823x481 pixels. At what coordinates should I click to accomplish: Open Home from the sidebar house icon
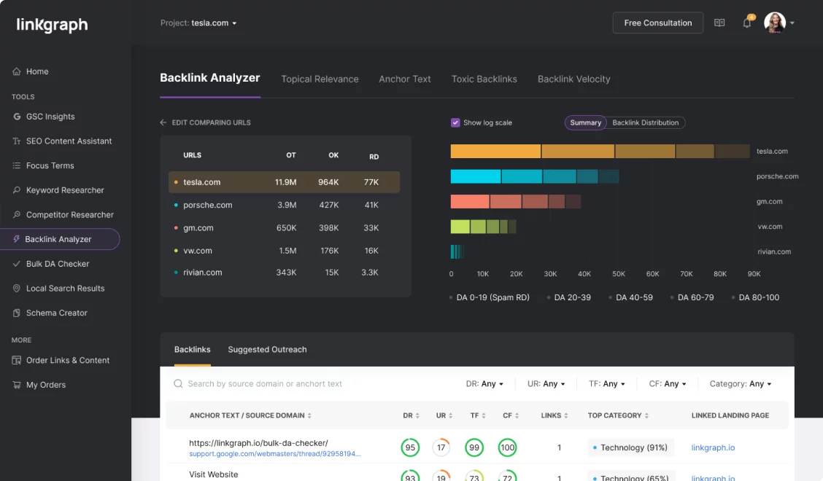coord(16,71)
